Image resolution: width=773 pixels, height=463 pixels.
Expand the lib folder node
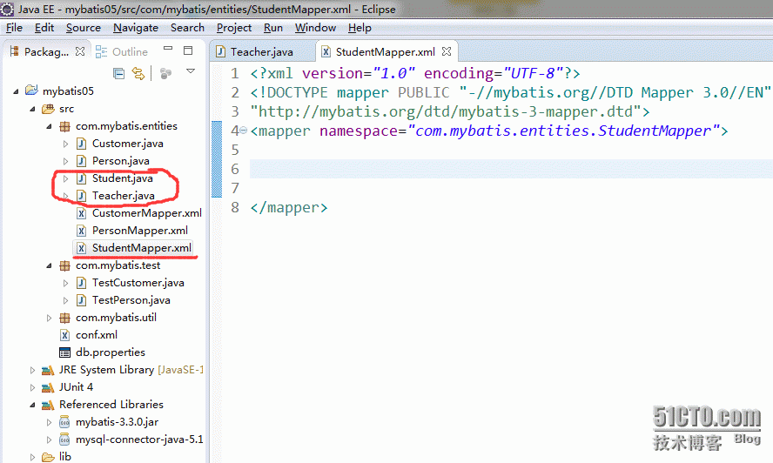(x=32, y=457)
